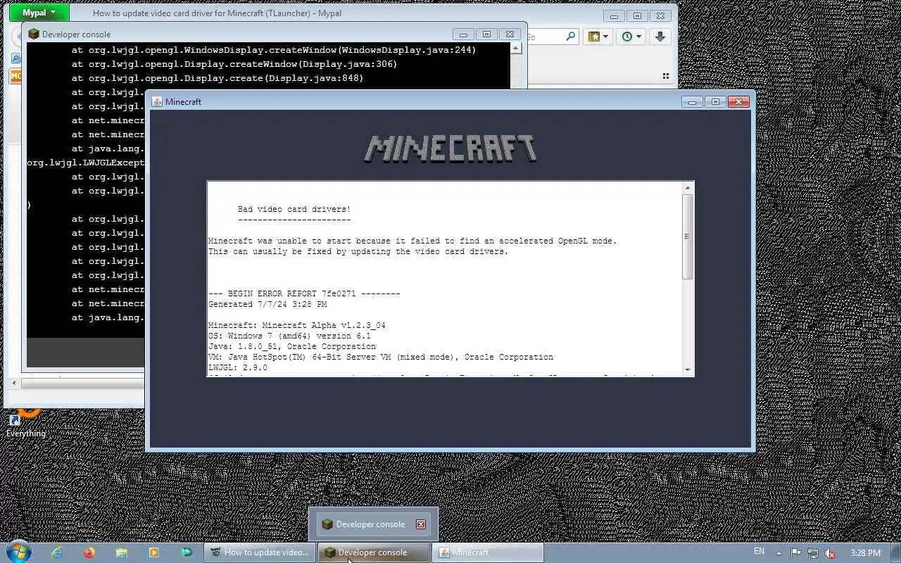Minimize the Minecraft window

coord(692,101)
